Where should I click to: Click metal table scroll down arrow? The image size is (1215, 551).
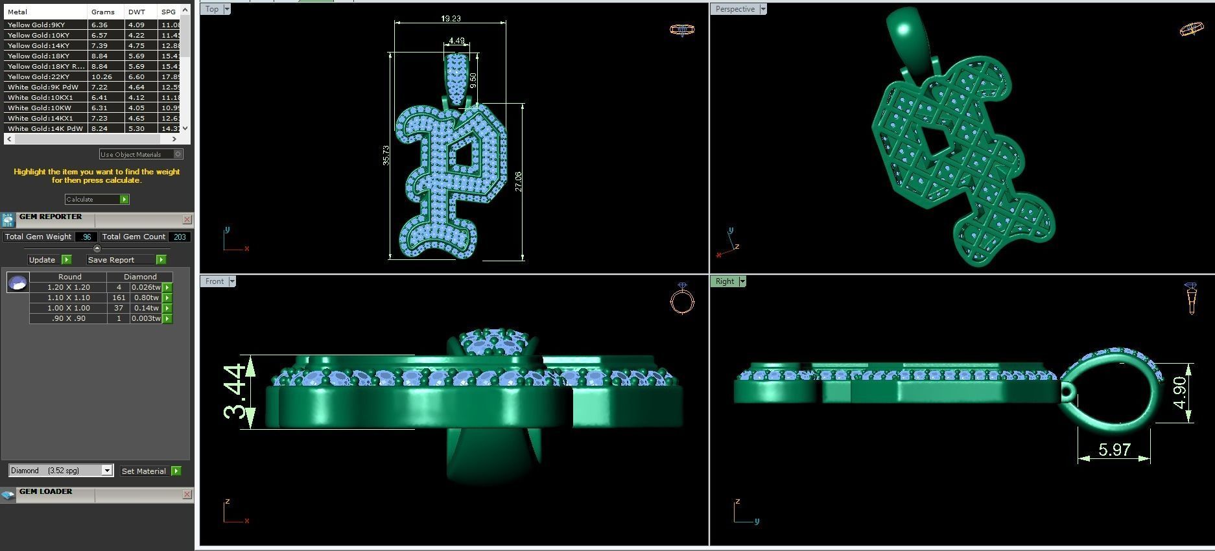pos(185,128)
